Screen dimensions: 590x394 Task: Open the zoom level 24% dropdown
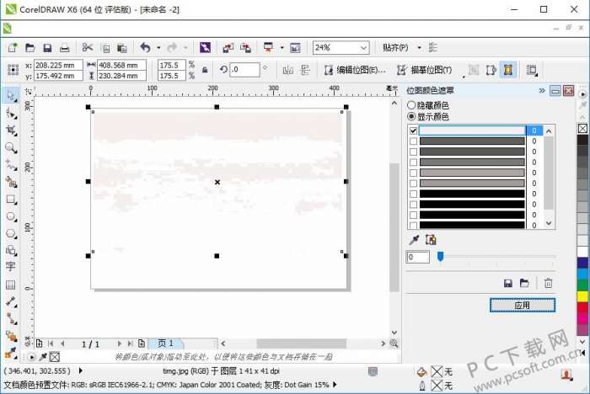(x=363, y=48)
